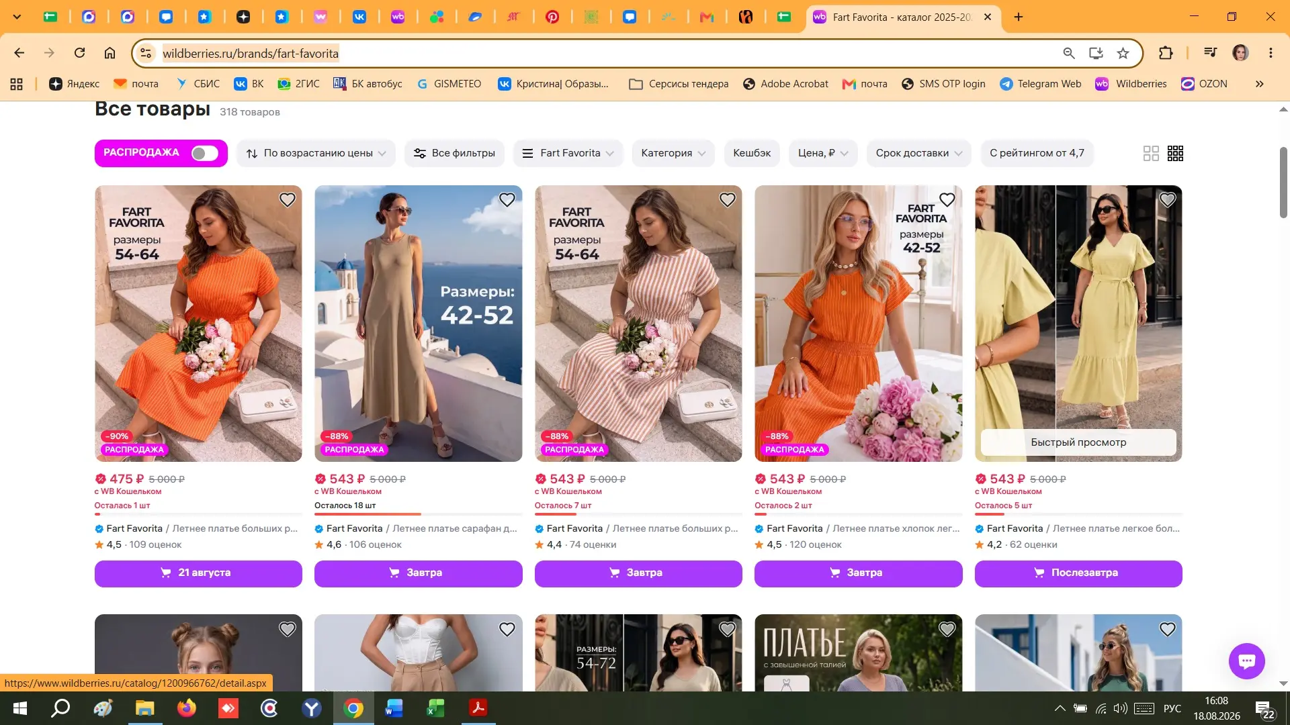Open the OZON bookmark

pyautogui.click(x=1205, y=84)
